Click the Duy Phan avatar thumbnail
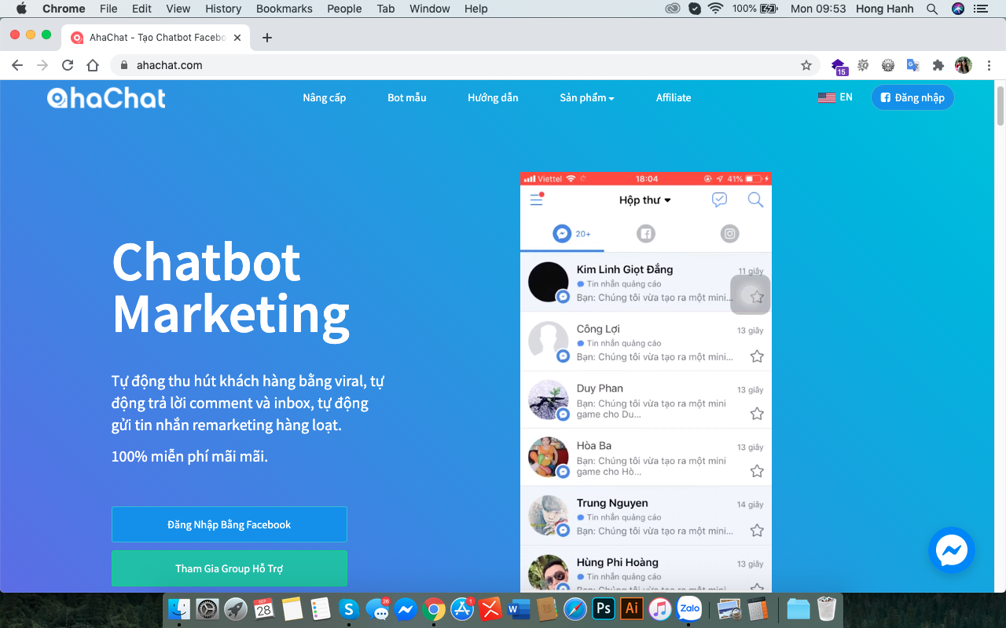The height and width of the screenshot is (628, 1006). (x=549, y=400)
